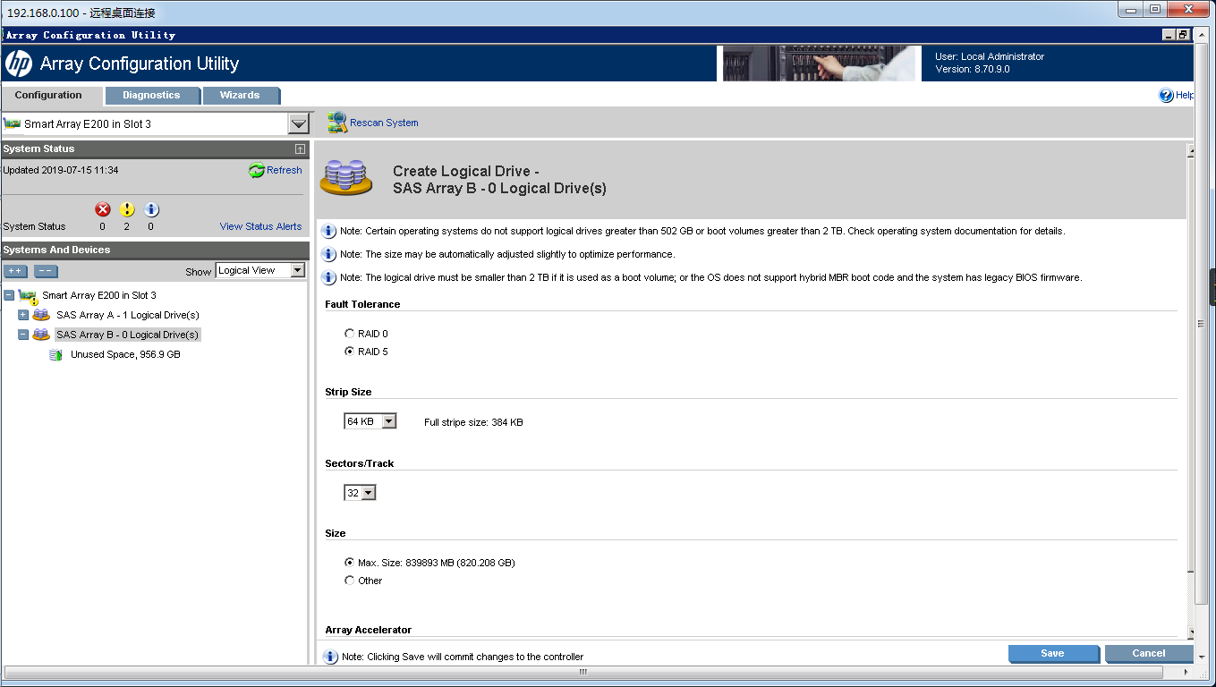Open the Strip Size 64 KB dropdown
The image size is (1216, 687).
[388, 421]
